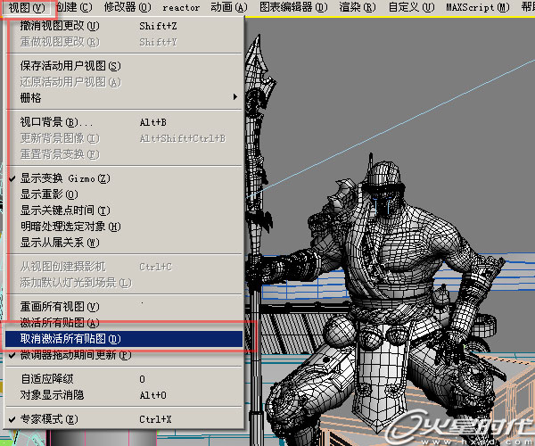Screen dimensions: 535x446
Task: Expand the 栅格 submenu
Action: point(124,98)
